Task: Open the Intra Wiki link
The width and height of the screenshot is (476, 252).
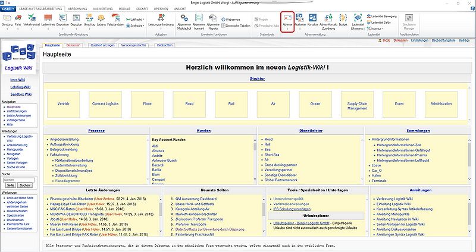Action: pyautogui.click(x=18, y=80)
